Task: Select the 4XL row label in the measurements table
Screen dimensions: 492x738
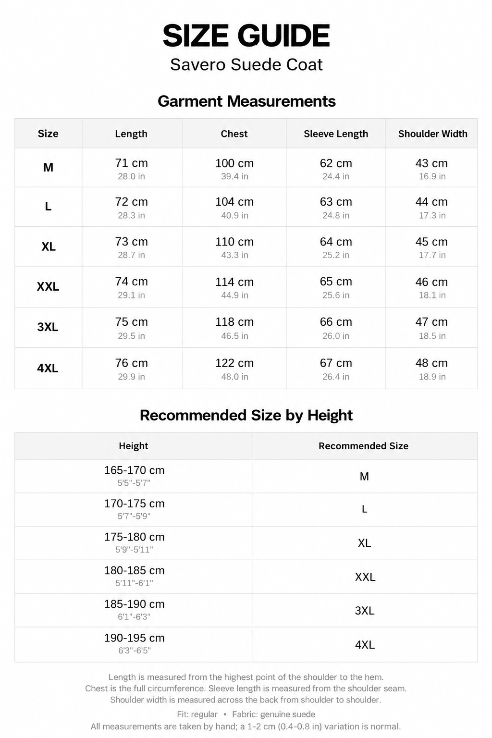Action: point(48,368)
